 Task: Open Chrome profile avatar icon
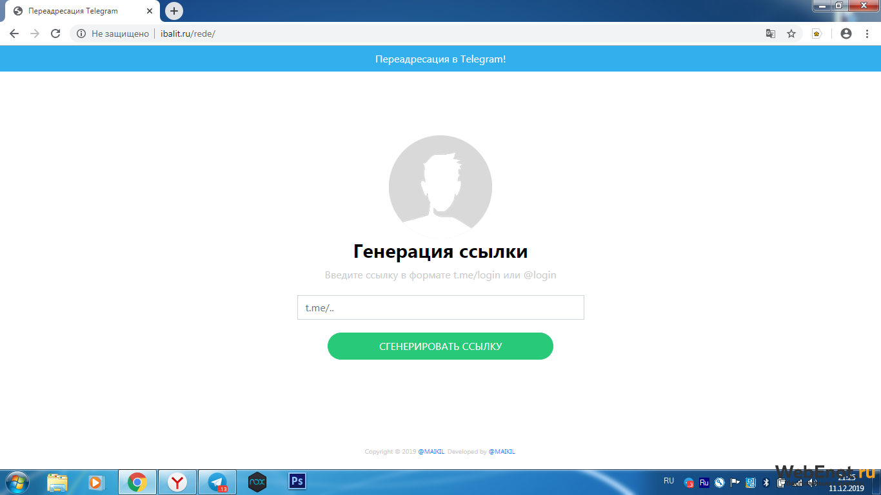[846, 34]
